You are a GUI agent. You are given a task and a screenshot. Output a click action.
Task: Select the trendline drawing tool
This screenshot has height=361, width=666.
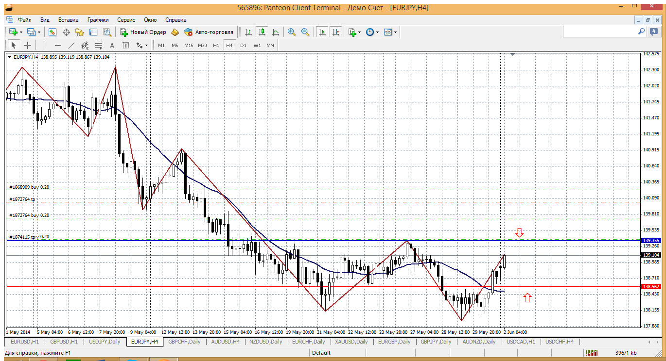(x=71, y=45)
